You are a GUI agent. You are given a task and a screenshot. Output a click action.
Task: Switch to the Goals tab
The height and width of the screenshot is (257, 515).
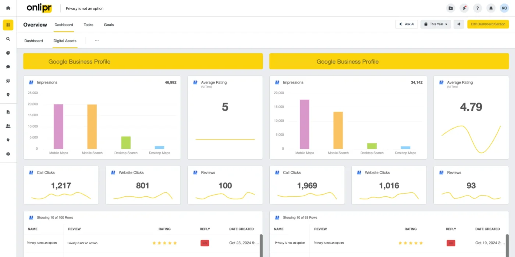pos(109,25)
